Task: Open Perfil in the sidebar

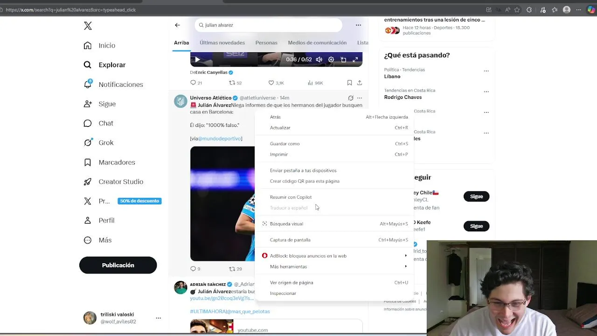Action: tap(99, 220)
